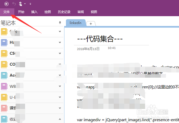Toggle touch/mouse mode icon
Viewport: 179px width, 123px height.
(20, 4)
